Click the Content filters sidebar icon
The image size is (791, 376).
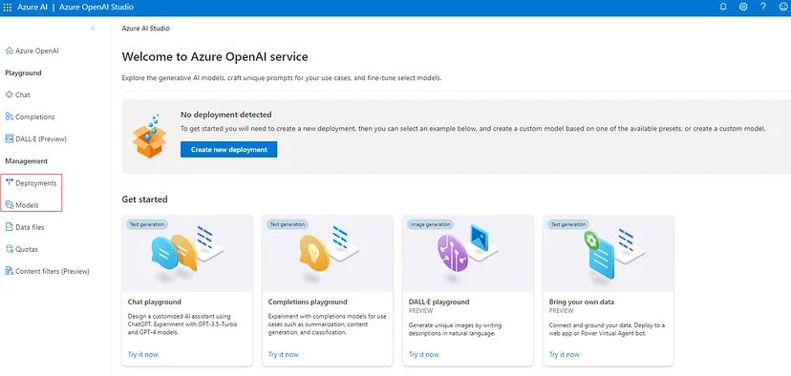tap(10, 271)
